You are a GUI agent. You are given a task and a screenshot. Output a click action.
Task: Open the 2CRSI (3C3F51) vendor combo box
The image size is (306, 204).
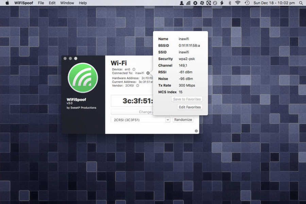(x=140, y=120)
